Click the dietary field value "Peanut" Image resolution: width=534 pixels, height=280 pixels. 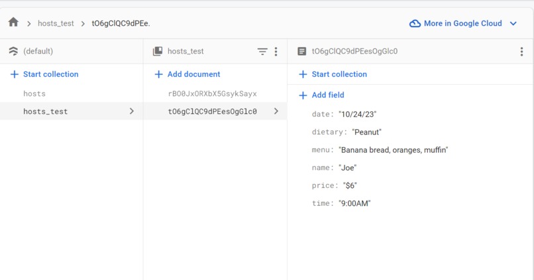[366, 132]
